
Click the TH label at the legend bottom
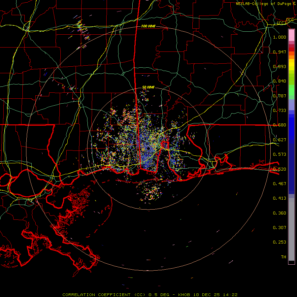pyautogui.click(x=283, y=257)
